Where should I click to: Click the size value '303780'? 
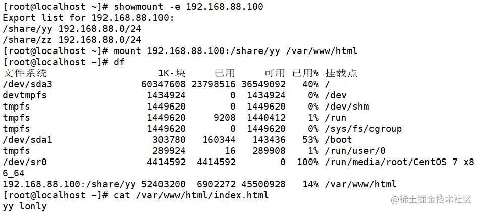(x=169, y=140)
